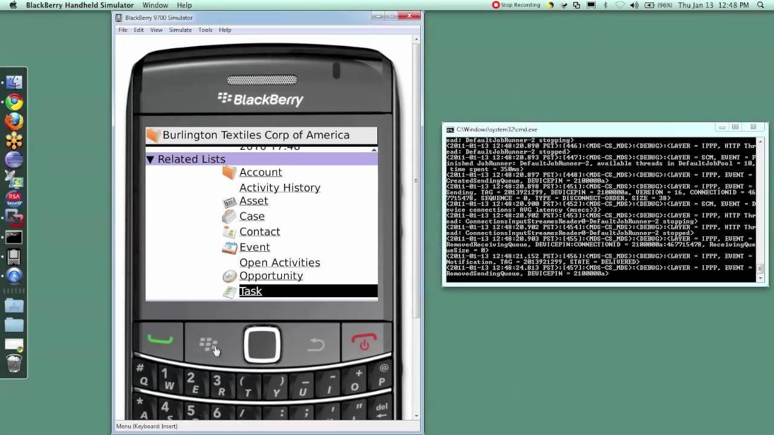This screenshot has width=774, height=435.
Task: Click the Account folder icon
Action: pos(229,173)
